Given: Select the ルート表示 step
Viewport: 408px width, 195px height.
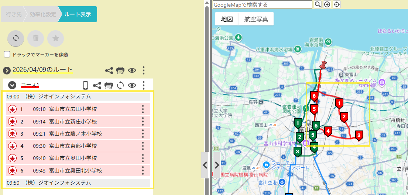Looking at the screenshot, I should (x=78, y=14).
